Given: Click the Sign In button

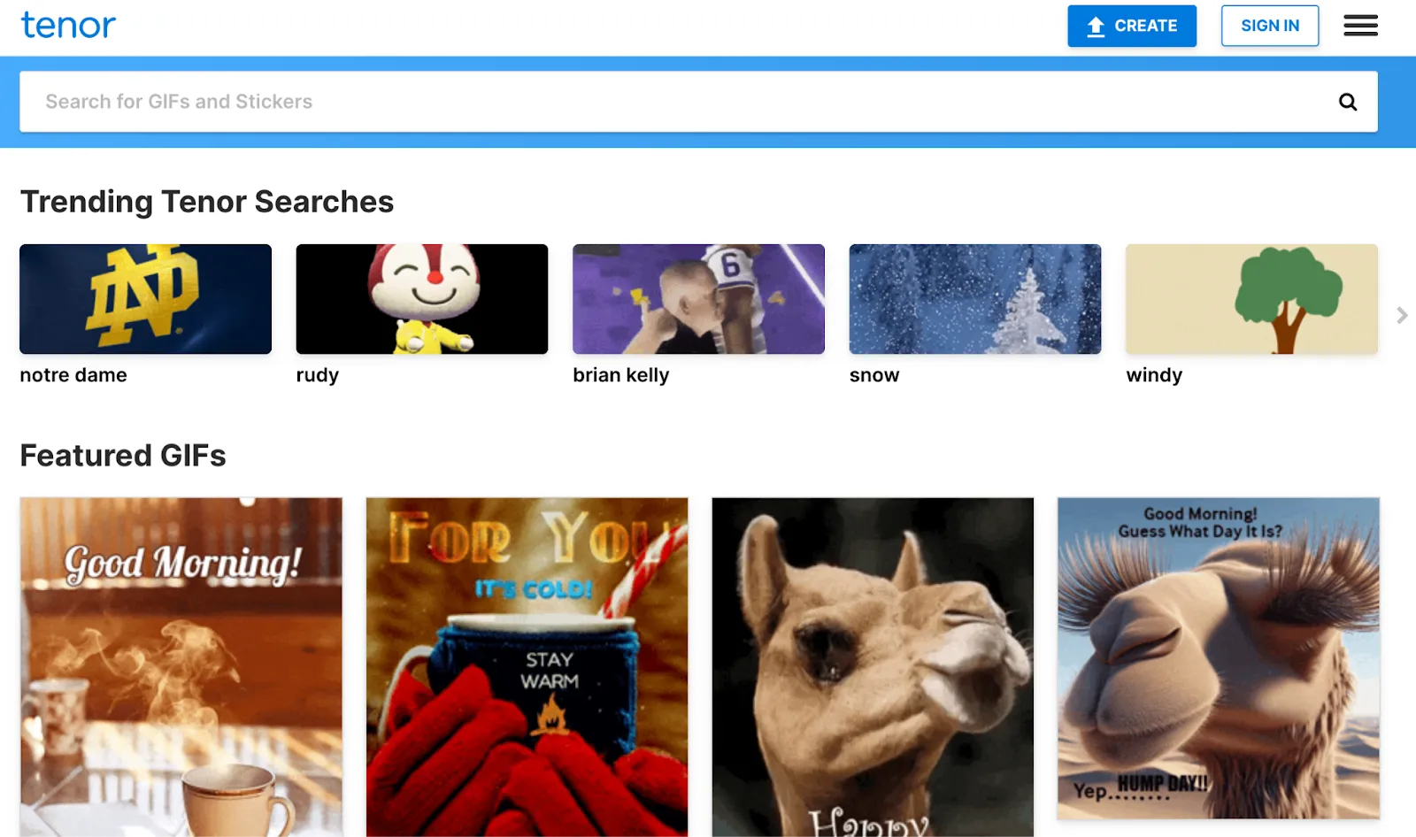Looking at the screenshot, I should (1269, 26).
